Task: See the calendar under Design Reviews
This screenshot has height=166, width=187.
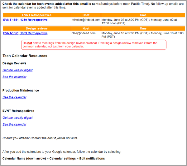Action: [x=14, y=77]
